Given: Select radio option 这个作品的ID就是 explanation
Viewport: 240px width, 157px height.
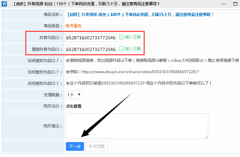Looking at the screenshot, I should (x=67, y=83).
